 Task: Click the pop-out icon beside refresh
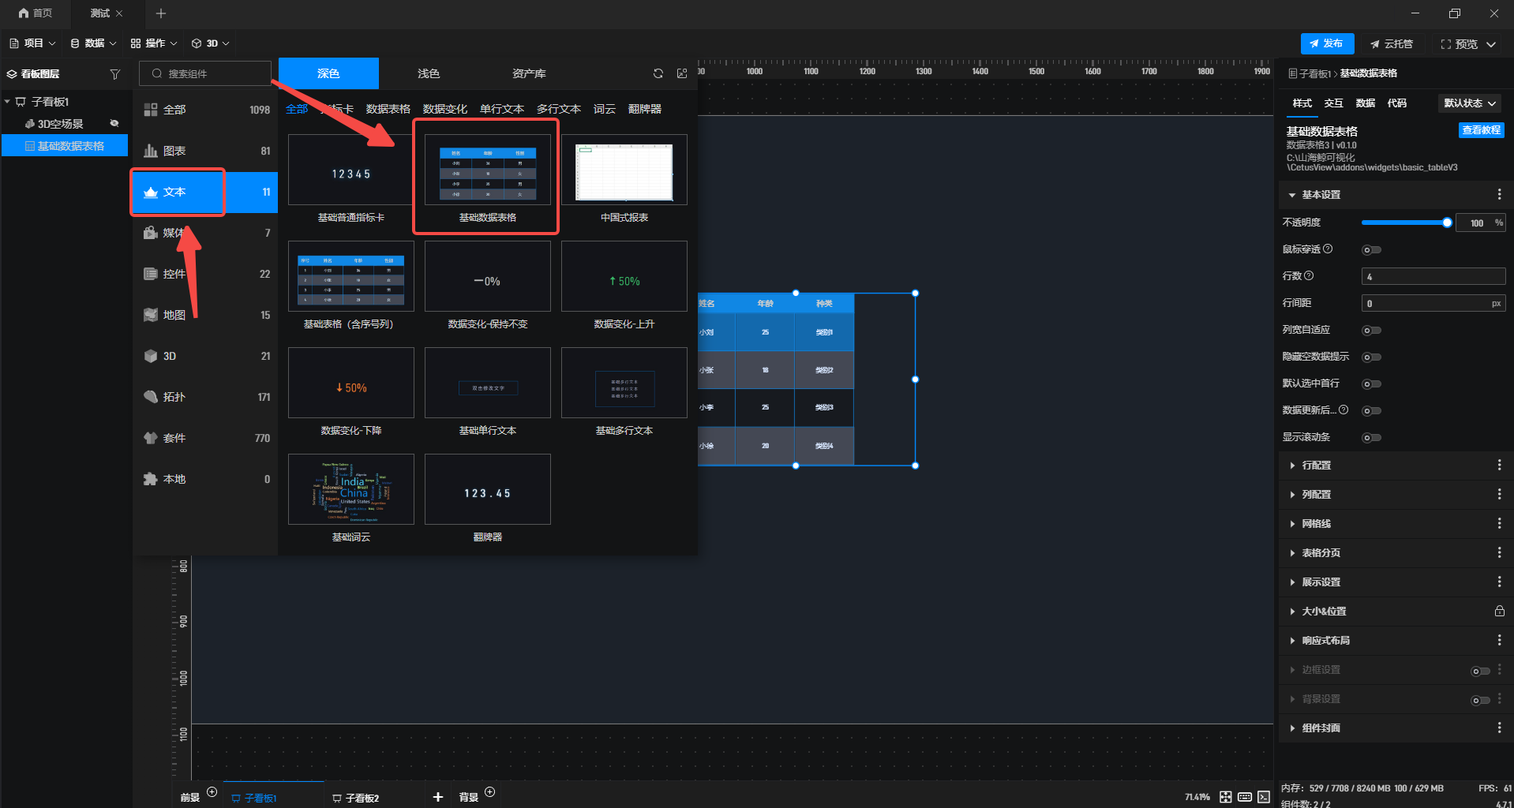(x=682, y=73)
